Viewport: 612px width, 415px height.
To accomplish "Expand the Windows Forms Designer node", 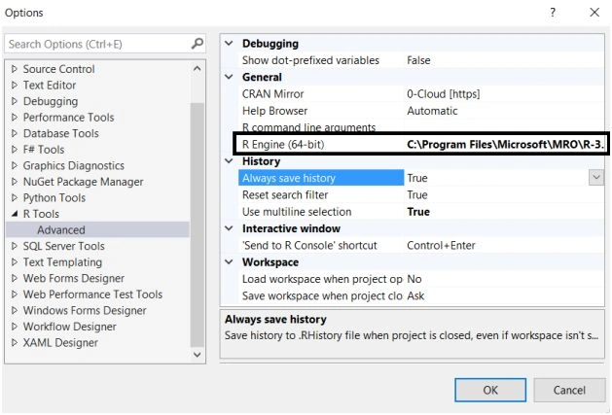I will tap(15, 310).
